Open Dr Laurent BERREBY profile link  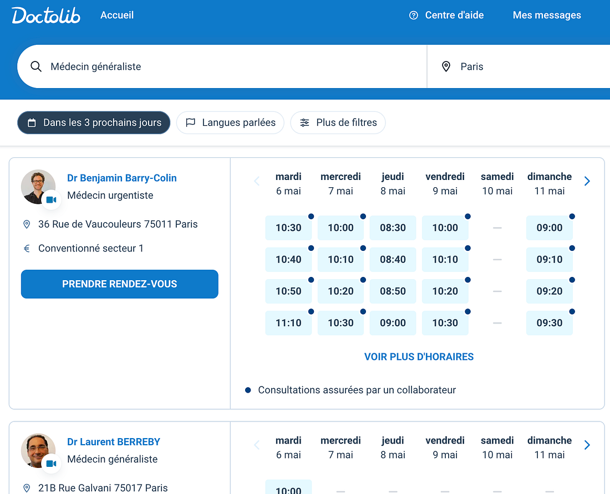pyautogui.click(x=114, y=442)
